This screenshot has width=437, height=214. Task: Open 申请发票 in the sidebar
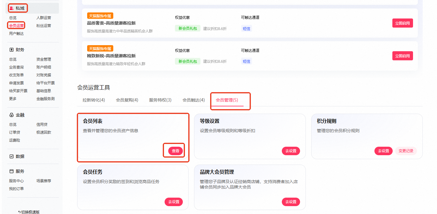pos(16,83)
